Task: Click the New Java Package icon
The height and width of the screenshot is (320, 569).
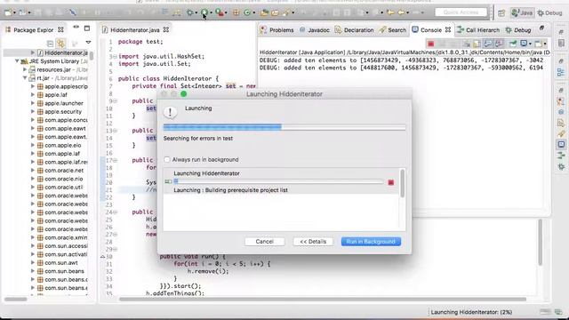Action: point(236,12)
